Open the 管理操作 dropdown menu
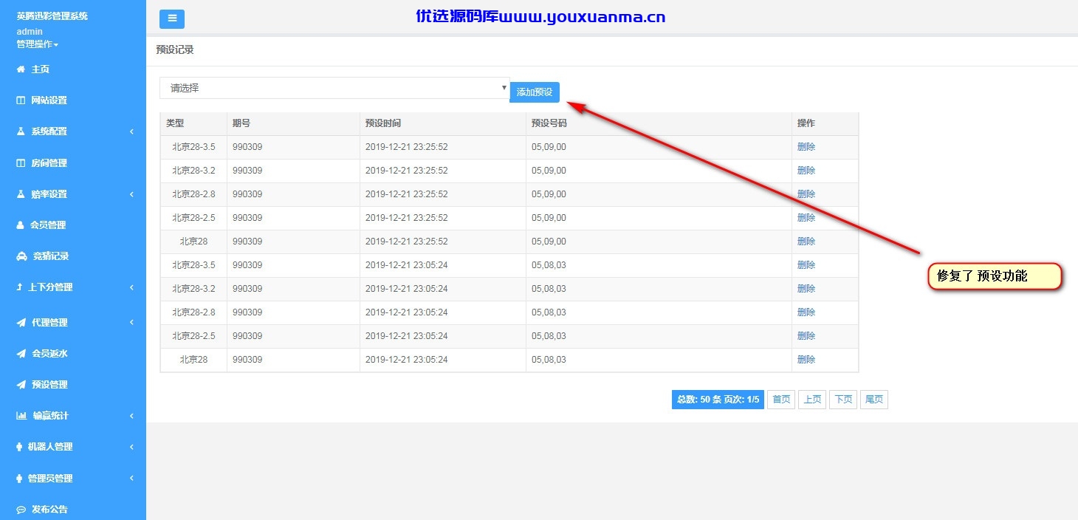This screenshot has height=520, width=1078. pos(38,44)
